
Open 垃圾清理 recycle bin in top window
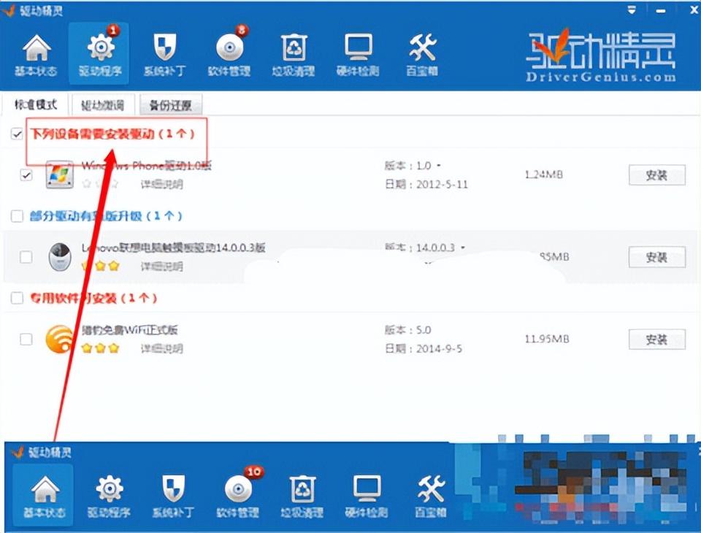[x=294, y=53]
